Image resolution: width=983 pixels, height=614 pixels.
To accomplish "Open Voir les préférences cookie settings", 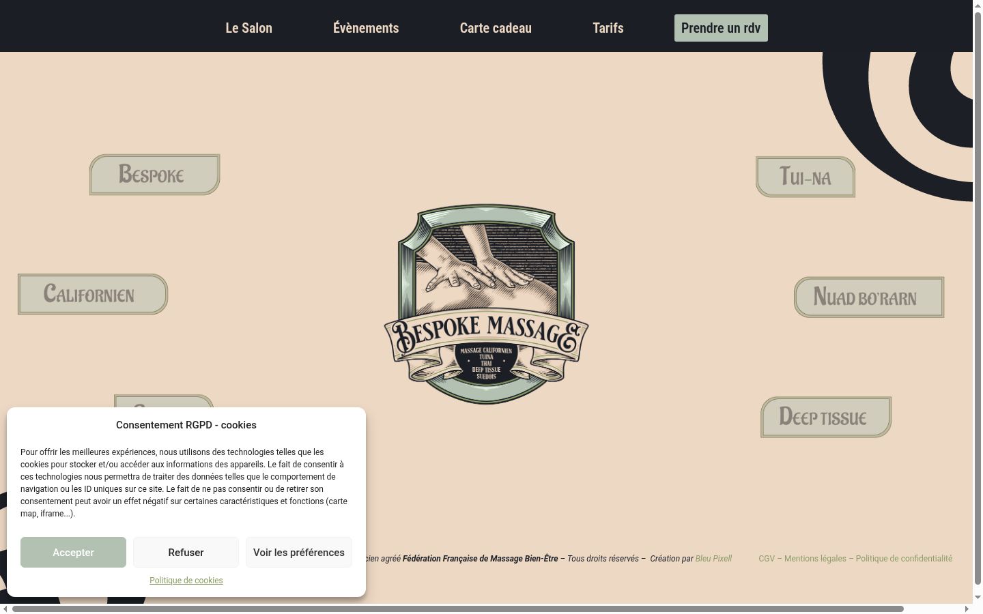I will (299, 553).
